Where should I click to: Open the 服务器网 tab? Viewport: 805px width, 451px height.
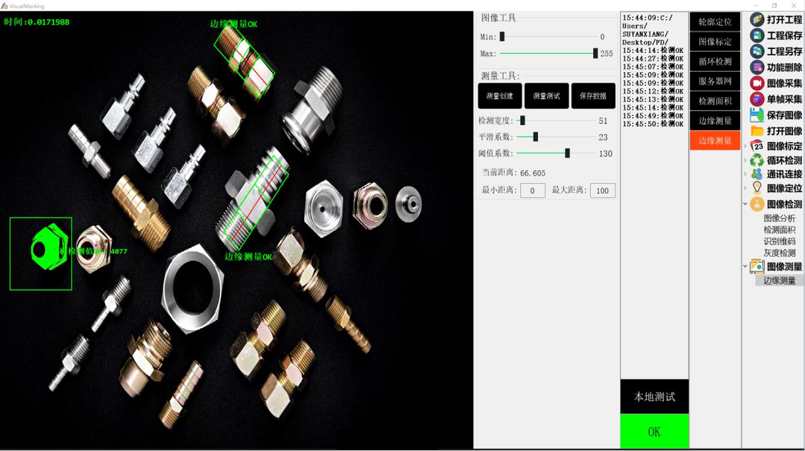tap(715, 81)
